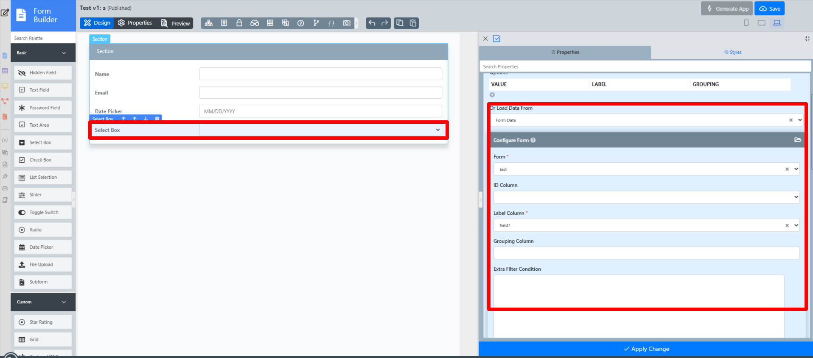Viewport: 813px width, 358px height.
Task: Open the Form dropdown showing test
Action: coord(796,169)
